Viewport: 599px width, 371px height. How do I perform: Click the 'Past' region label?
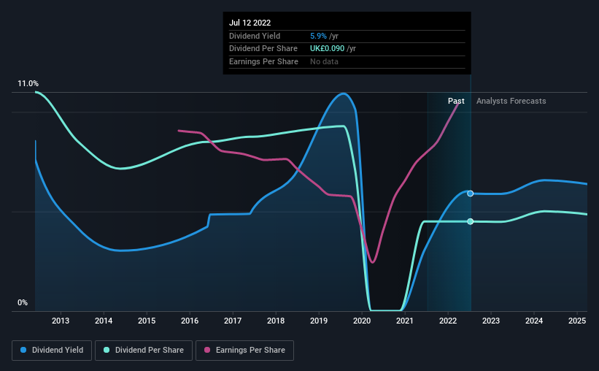(x=456, y=101)
